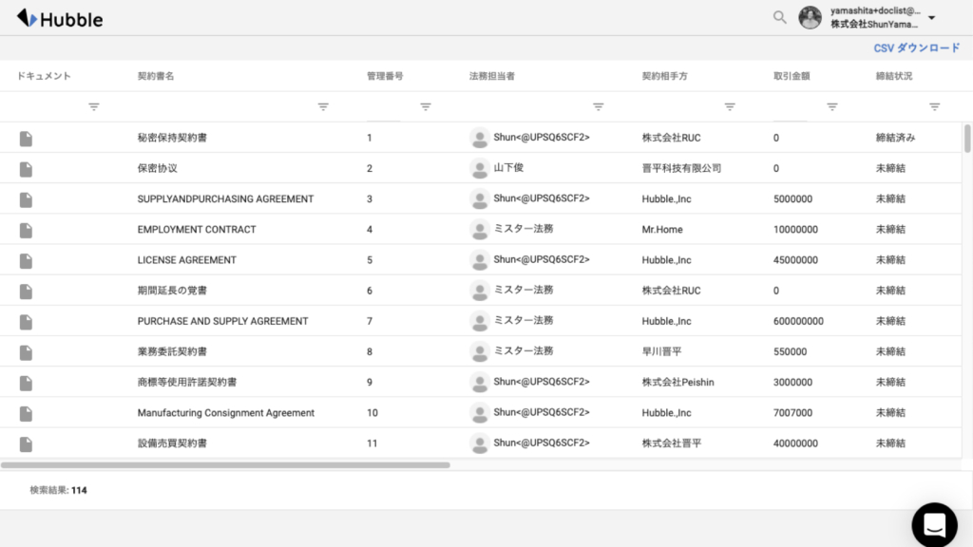Select 設備売買契約書 cell
Viewport: 973px width, 547px height.
pyautogui.click(x=172, y=443)
